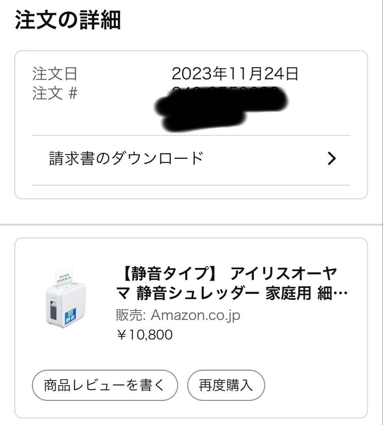Click the 【静音タイプ】 prefix in the product title

coord(170,272)
